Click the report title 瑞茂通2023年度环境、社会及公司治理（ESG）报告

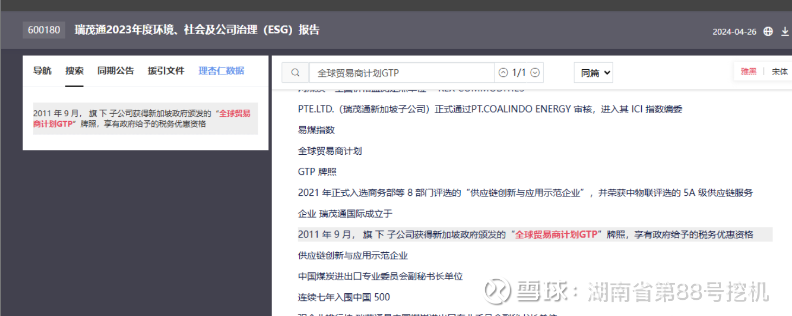point(197,30)
